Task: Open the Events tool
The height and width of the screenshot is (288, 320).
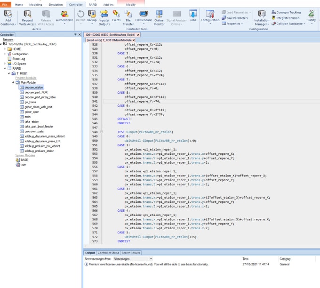Action: (x=116, y=16)
